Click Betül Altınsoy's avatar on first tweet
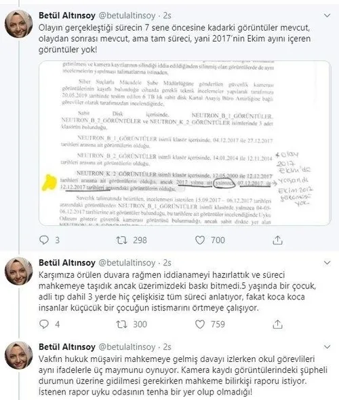Viewport: 339px width, 400px height. point(18,24)
